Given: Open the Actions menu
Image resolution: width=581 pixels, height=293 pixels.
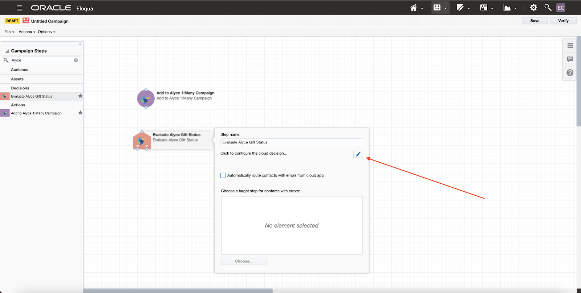Looking at the screenshot, I should pyautogui.click(x=27, y=32).
